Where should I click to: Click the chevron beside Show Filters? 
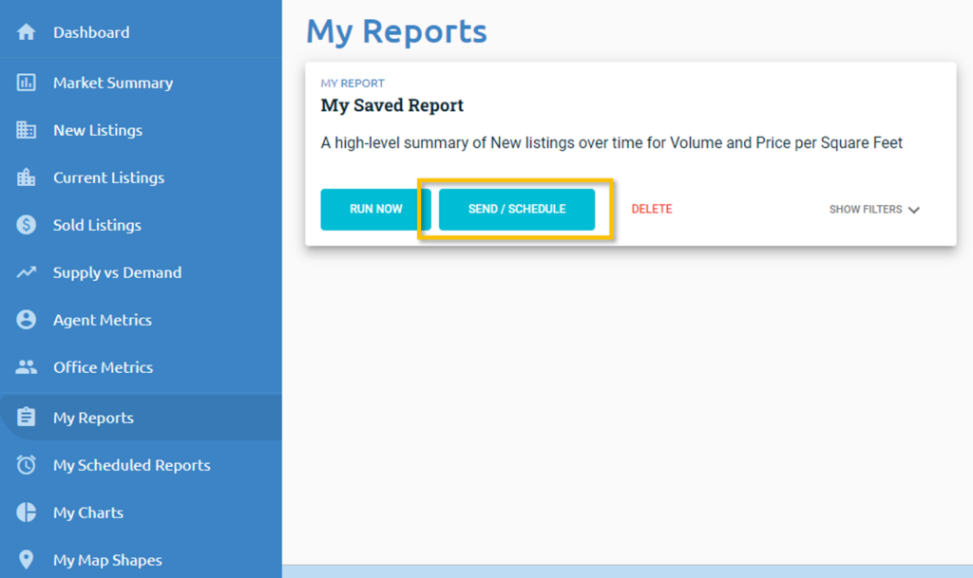pos(914,210)
